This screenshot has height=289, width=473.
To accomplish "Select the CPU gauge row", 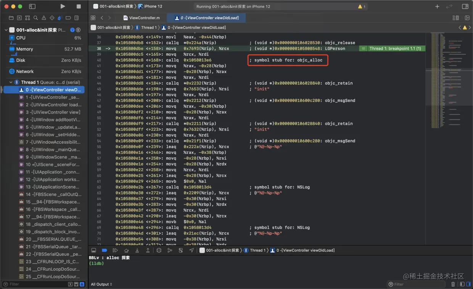I will tap(45, 38).
